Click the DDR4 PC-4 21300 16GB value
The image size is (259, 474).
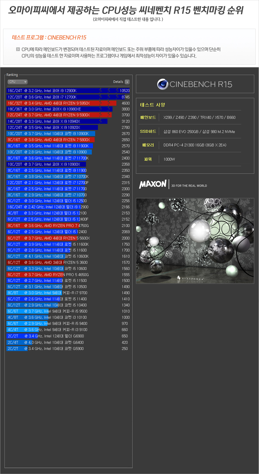pos(195,145)
